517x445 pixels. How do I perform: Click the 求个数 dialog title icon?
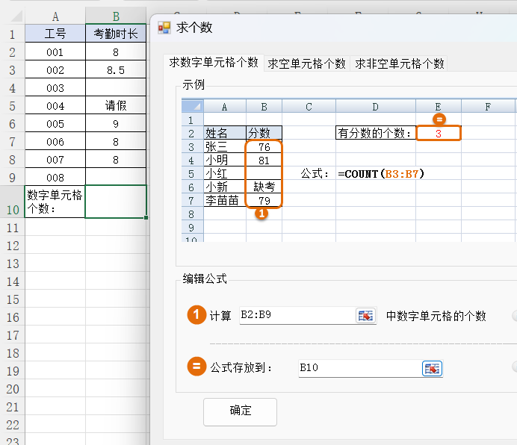(x=164, y=28)
